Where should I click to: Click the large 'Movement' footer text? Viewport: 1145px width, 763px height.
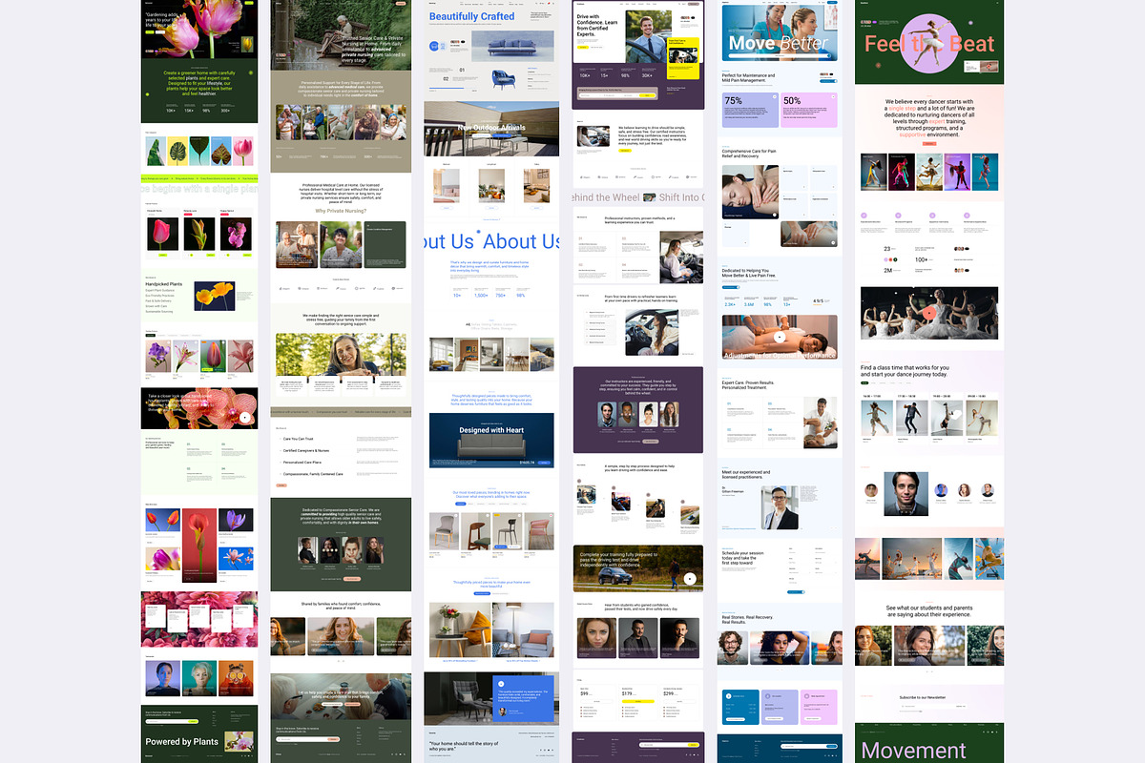pos(914,751)
